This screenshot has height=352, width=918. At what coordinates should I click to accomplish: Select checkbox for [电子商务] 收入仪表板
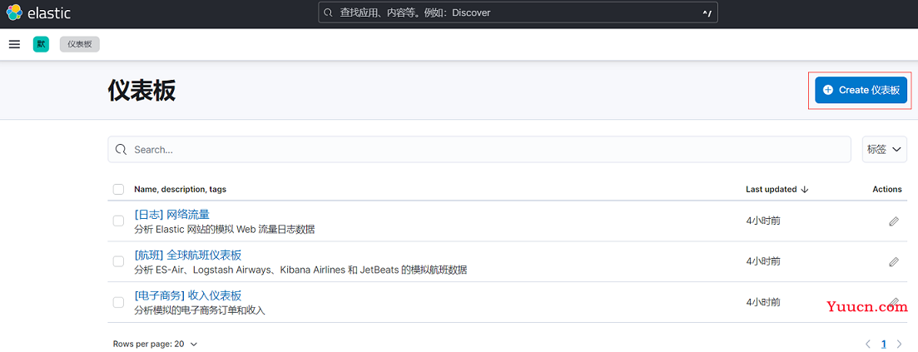click(118, 302)
